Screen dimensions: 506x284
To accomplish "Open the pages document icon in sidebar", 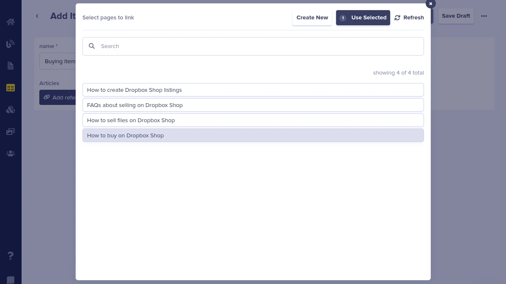I will (10, 66).
